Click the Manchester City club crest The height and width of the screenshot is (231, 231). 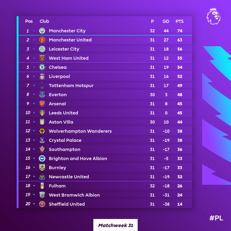(x=42, y=31)
